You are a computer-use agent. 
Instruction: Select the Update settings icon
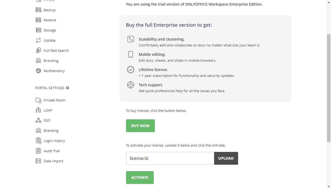point(38,40)
